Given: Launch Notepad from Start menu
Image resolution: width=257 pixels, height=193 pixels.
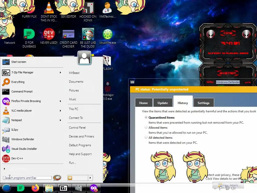Looking at the screenshot, I should (32, 120).
